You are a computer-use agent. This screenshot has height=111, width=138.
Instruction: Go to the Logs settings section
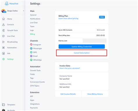(x=32, y=30)
